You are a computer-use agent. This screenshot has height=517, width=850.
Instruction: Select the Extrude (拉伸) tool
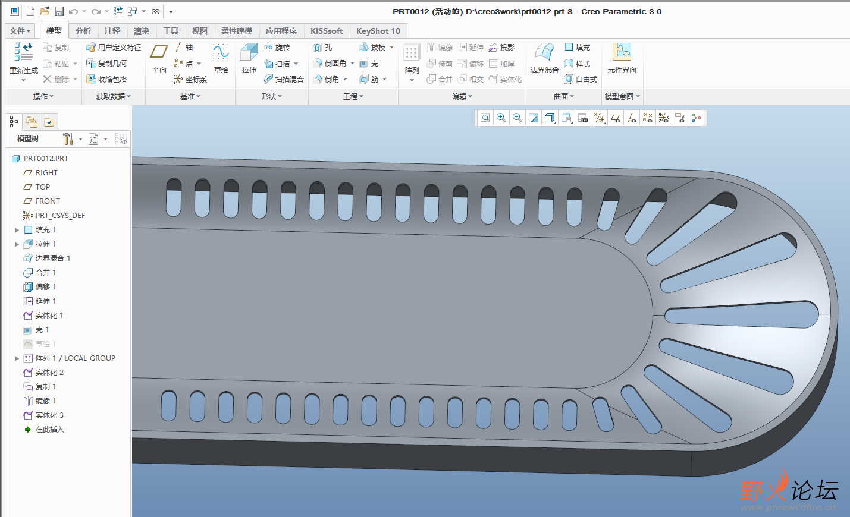(249, 59)
